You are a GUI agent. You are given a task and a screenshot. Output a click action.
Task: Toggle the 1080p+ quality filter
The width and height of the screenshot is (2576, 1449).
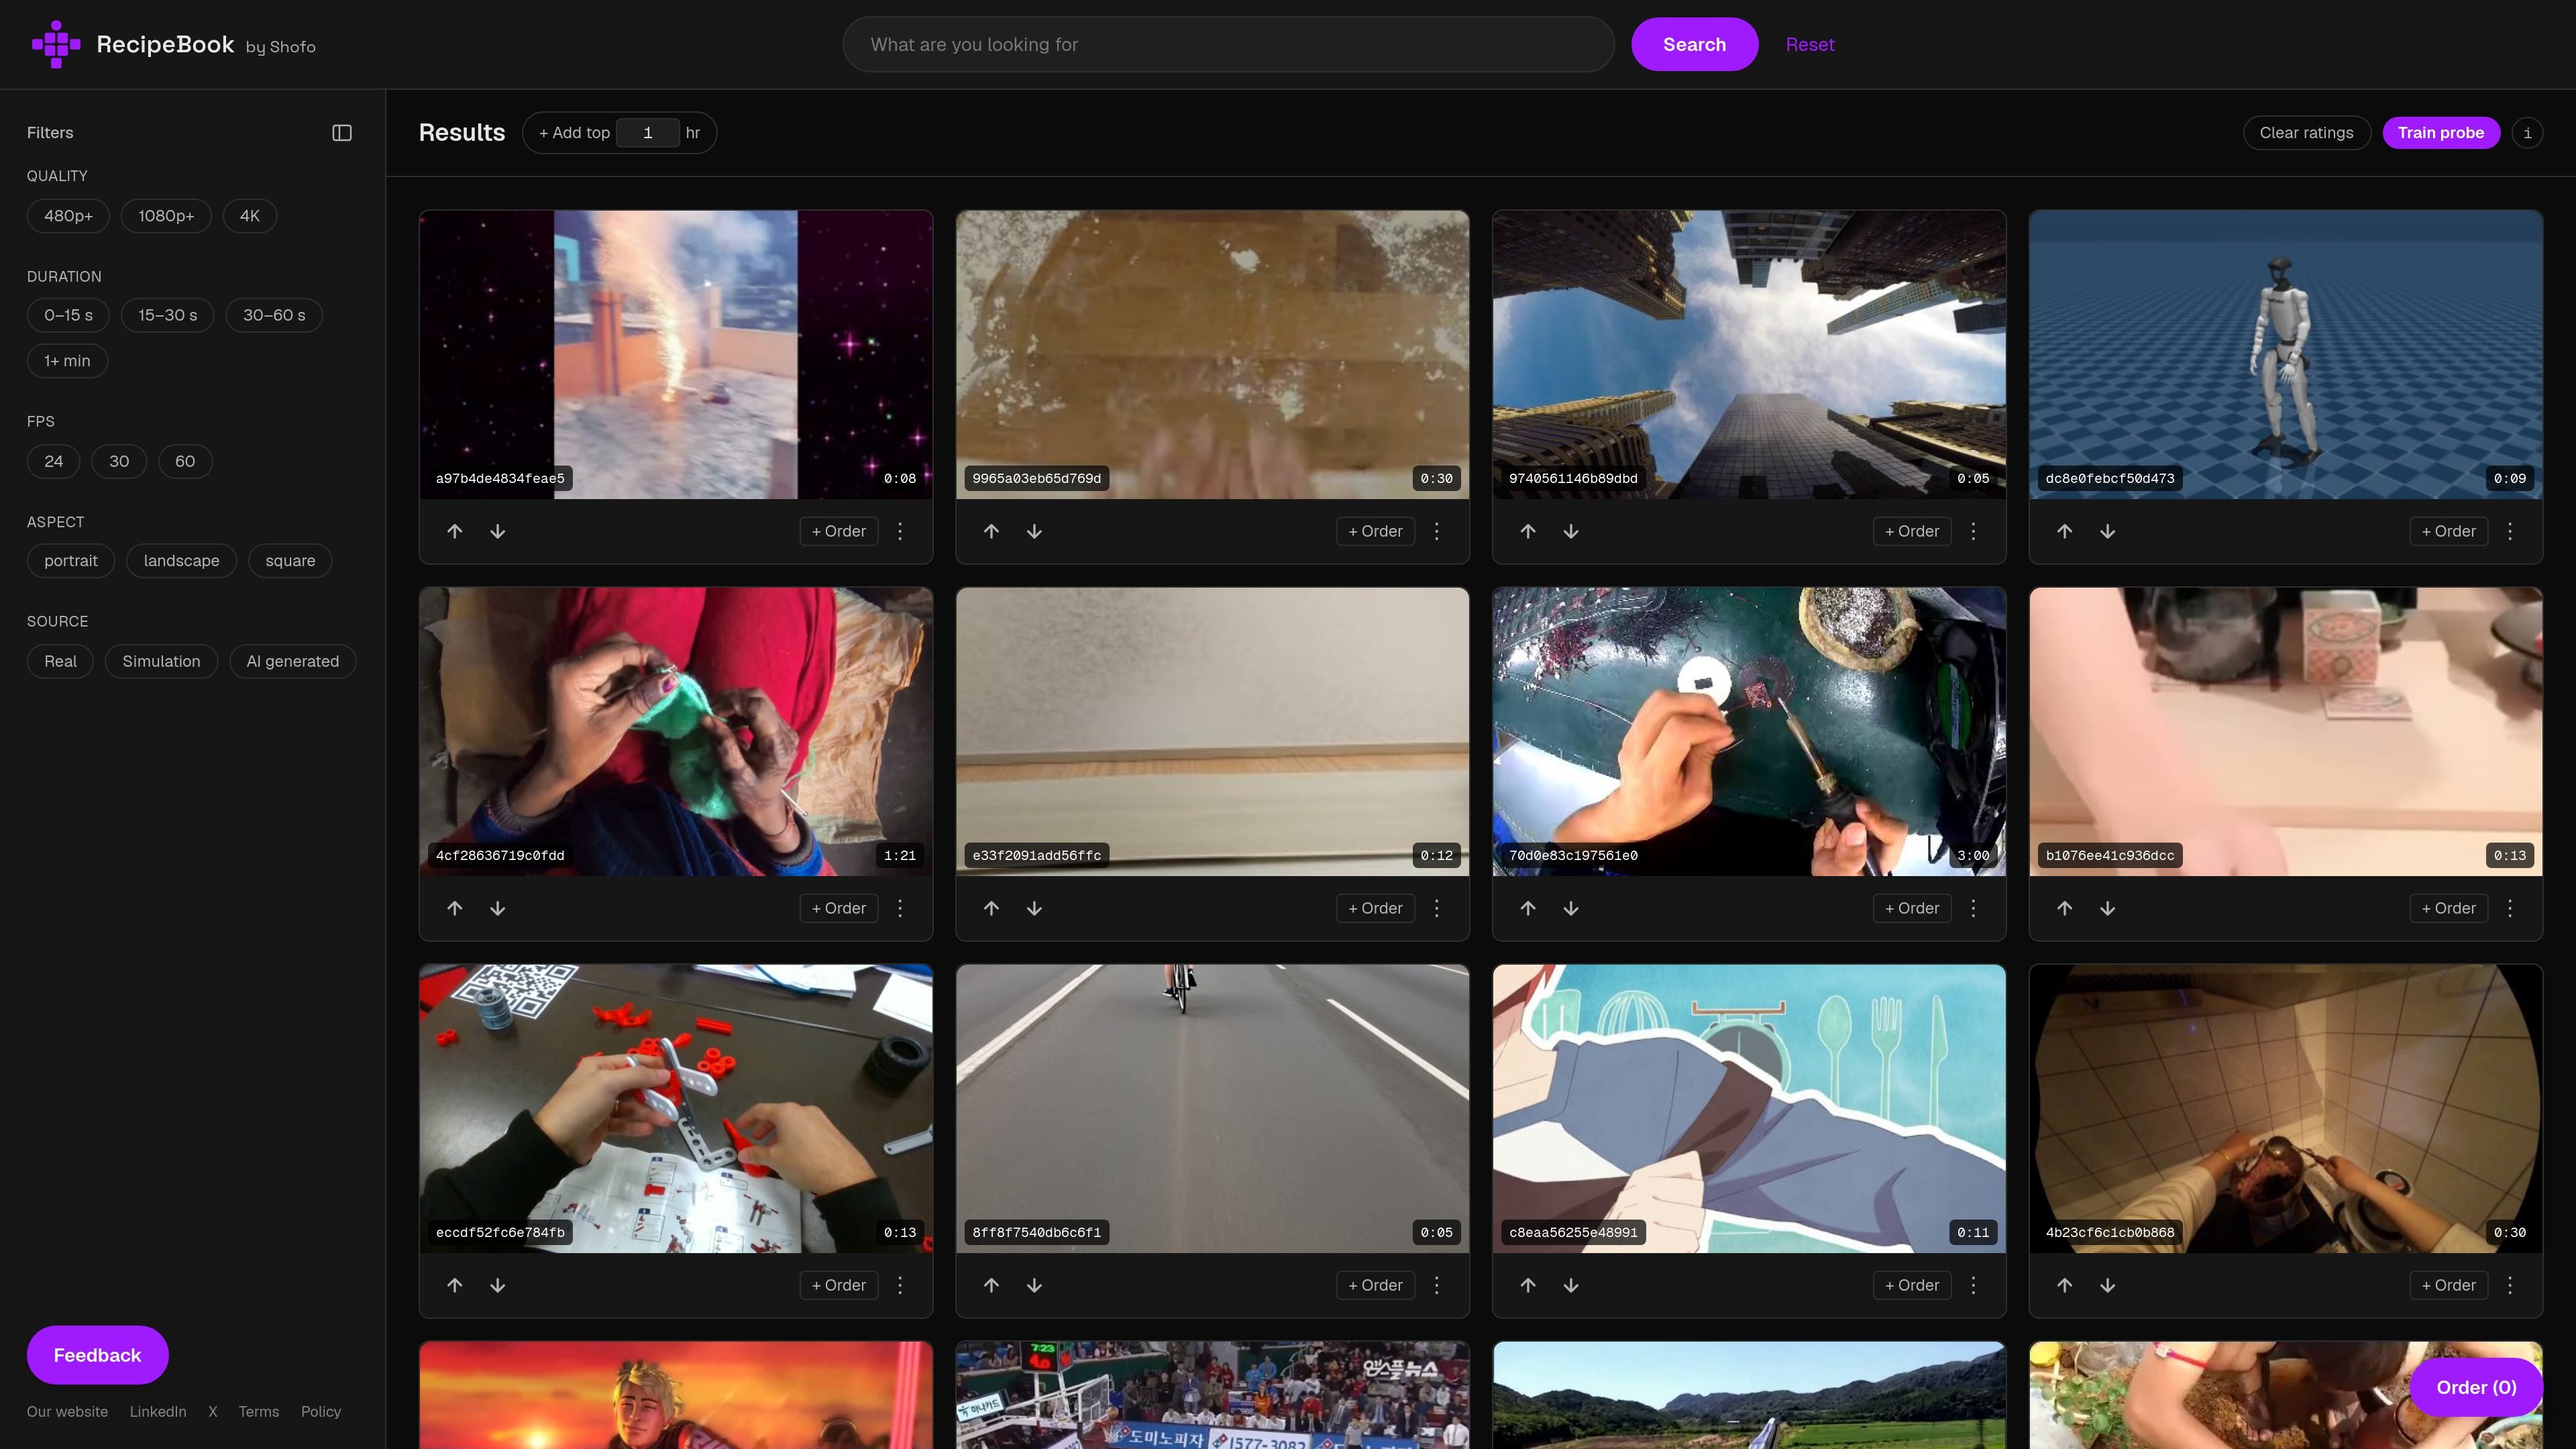(x=166, y=216)
